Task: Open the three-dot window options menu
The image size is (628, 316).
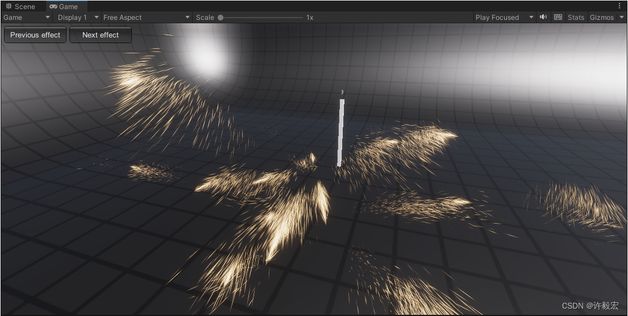Action: click(619, 6)
